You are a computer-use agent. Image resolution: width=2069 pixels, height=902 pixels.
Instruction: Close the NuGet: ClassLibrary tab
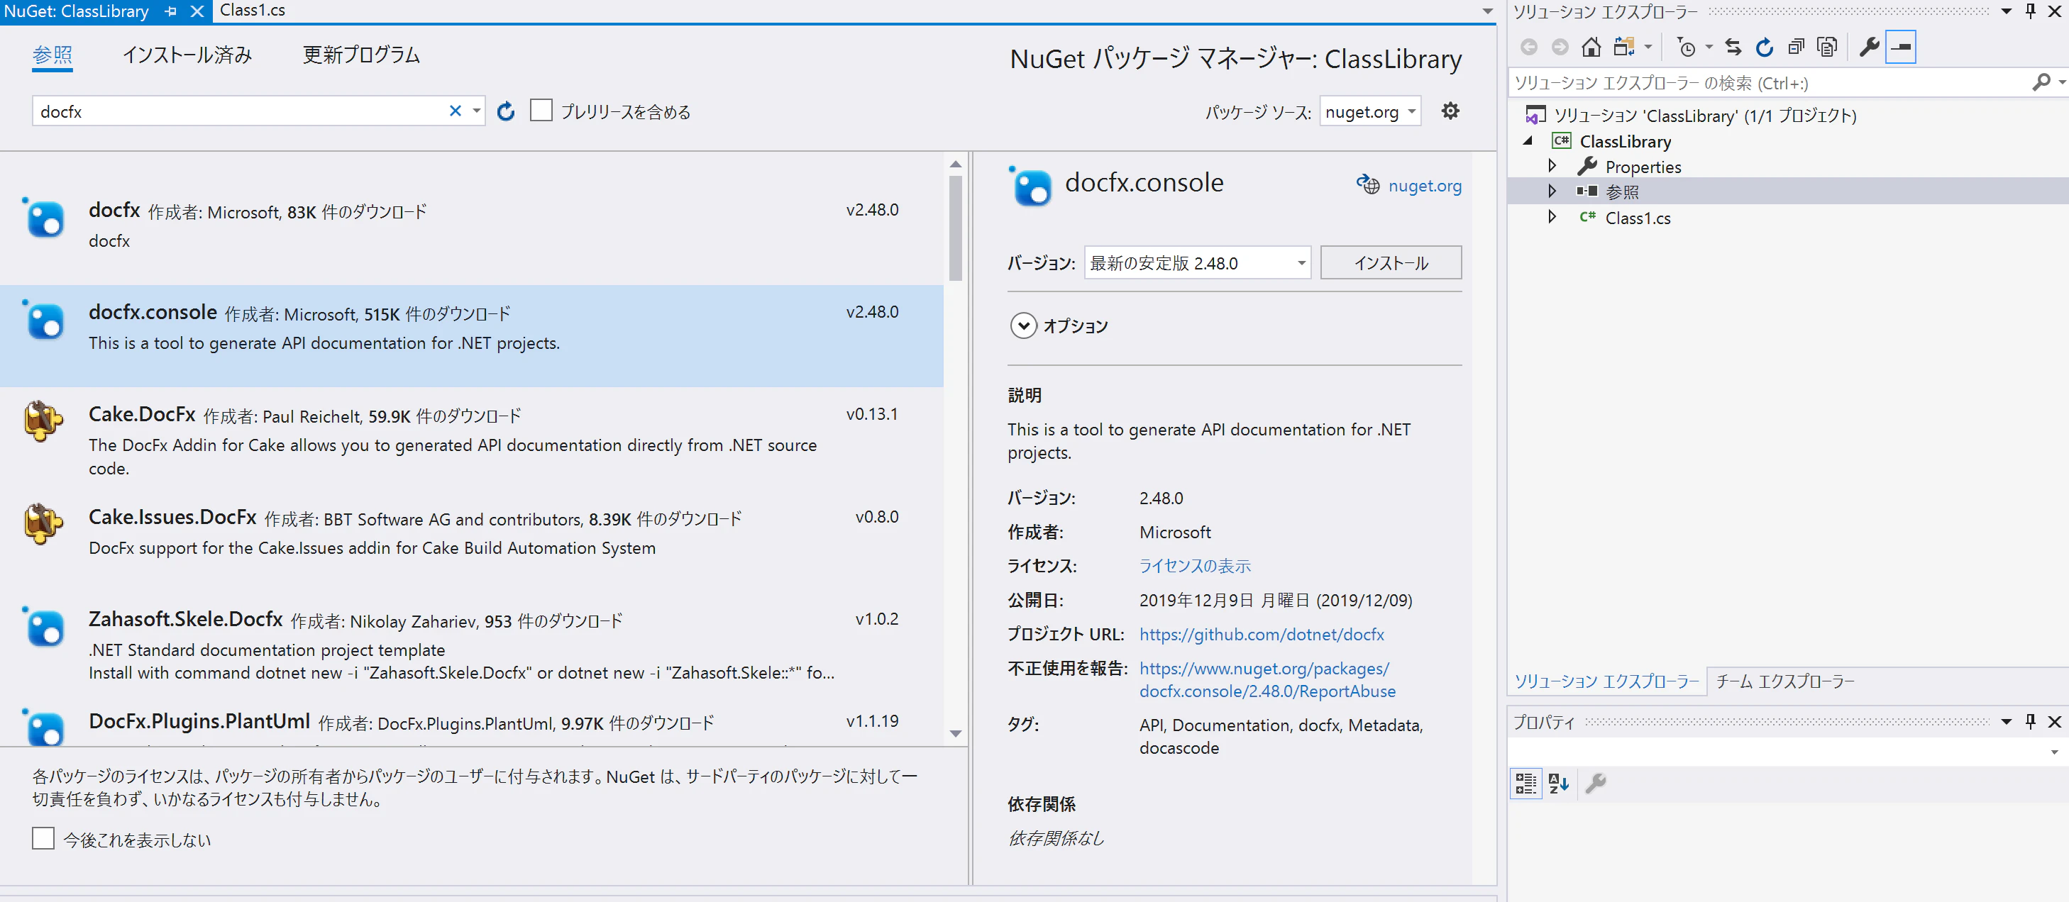click(197, 11)
